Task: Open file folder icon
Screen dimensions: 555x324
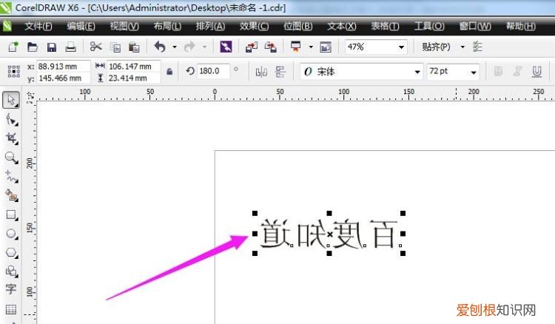Action: (x=33, y=47)
